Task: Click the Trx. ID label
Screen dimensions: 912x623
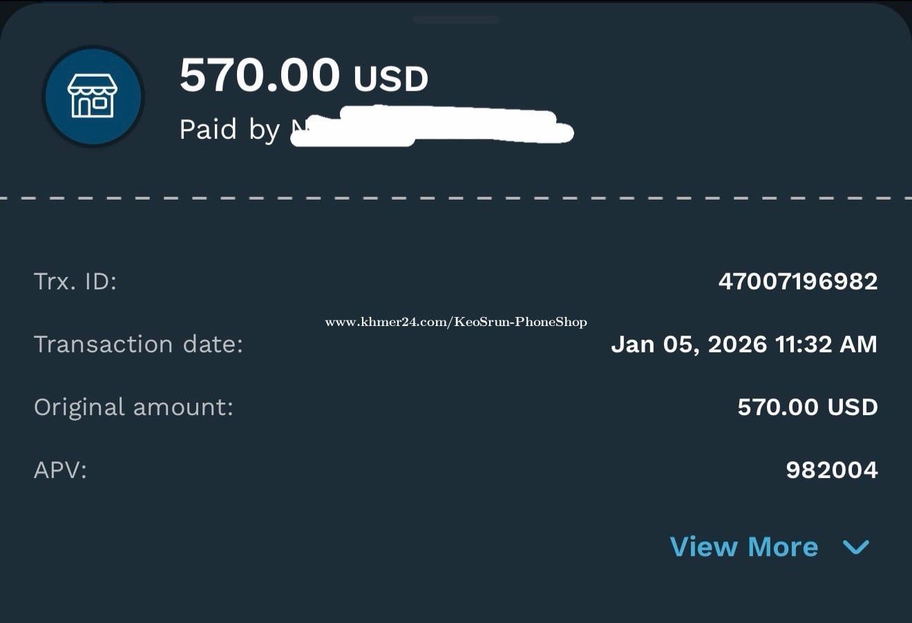Action: tap(75, 281)
